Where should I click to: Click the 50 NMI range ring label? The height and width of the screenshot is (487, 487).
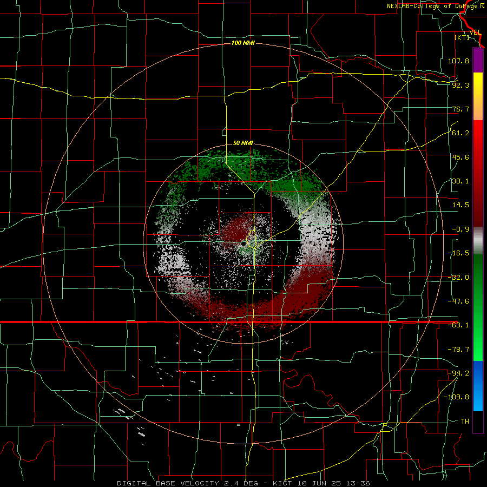[243, 143]
